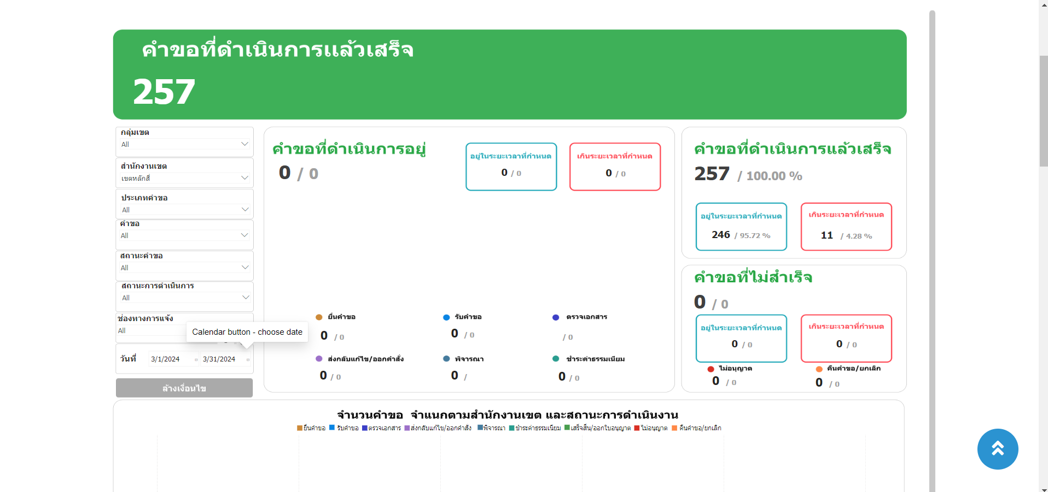The height and width of the screenshot is (492, 1048).
Task: Click the orange คืนคำขอ/ยกเลิก status dot
Action: pyautogui.click(x=819, y=369)
